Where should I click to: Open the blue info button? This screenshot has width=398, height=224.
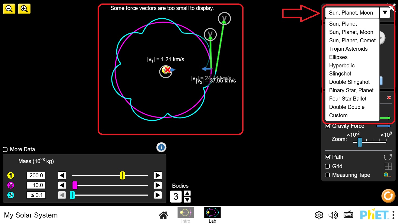tap(161, 147)
